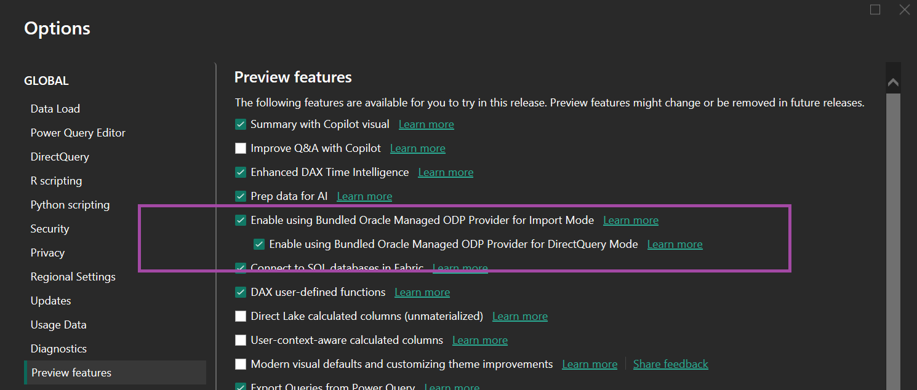Toggle Connect to SQL databases in Fabric
This screenshot has height=390, width=917.
tap(241, 268)
